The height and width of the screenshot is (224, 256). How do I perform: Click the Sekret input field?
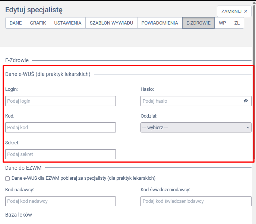[x=60, y=154]
